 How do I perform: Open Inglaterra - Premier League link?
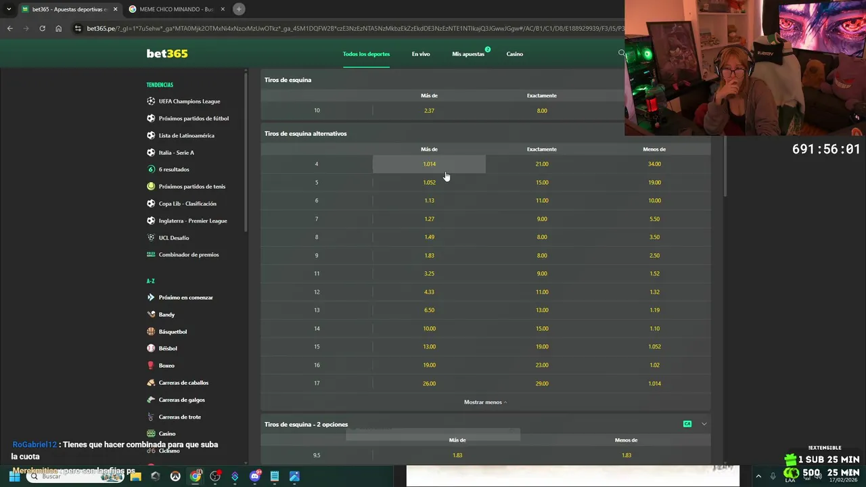coord(193,221)
